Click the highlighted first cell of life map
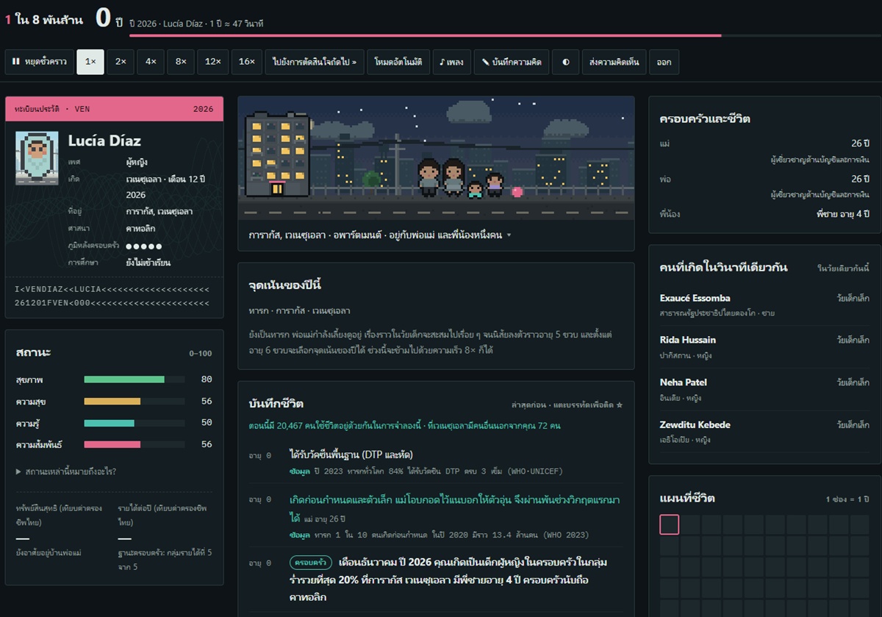Image resolution: width=882 pixels, height=617 pixels. 670,524
